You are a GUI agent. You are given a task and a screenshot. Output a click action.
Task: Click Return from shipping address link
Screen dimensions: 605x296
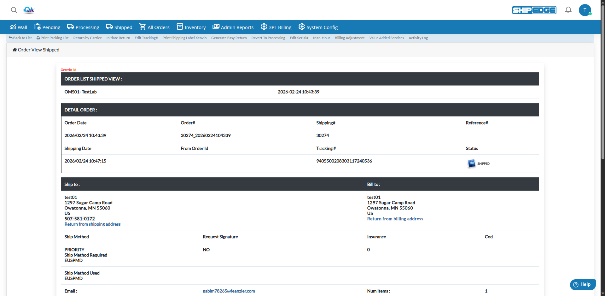tap(92, 224)
